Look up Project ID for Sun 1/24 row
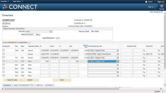 159,69
